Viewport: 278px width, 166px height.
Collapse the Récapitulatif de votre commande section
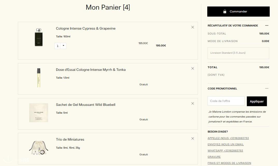click(x=267, y=26)
